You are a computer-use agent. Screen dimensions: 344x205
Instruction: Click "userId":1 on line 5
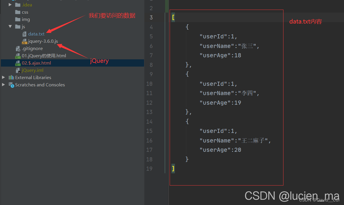(217, 36)
